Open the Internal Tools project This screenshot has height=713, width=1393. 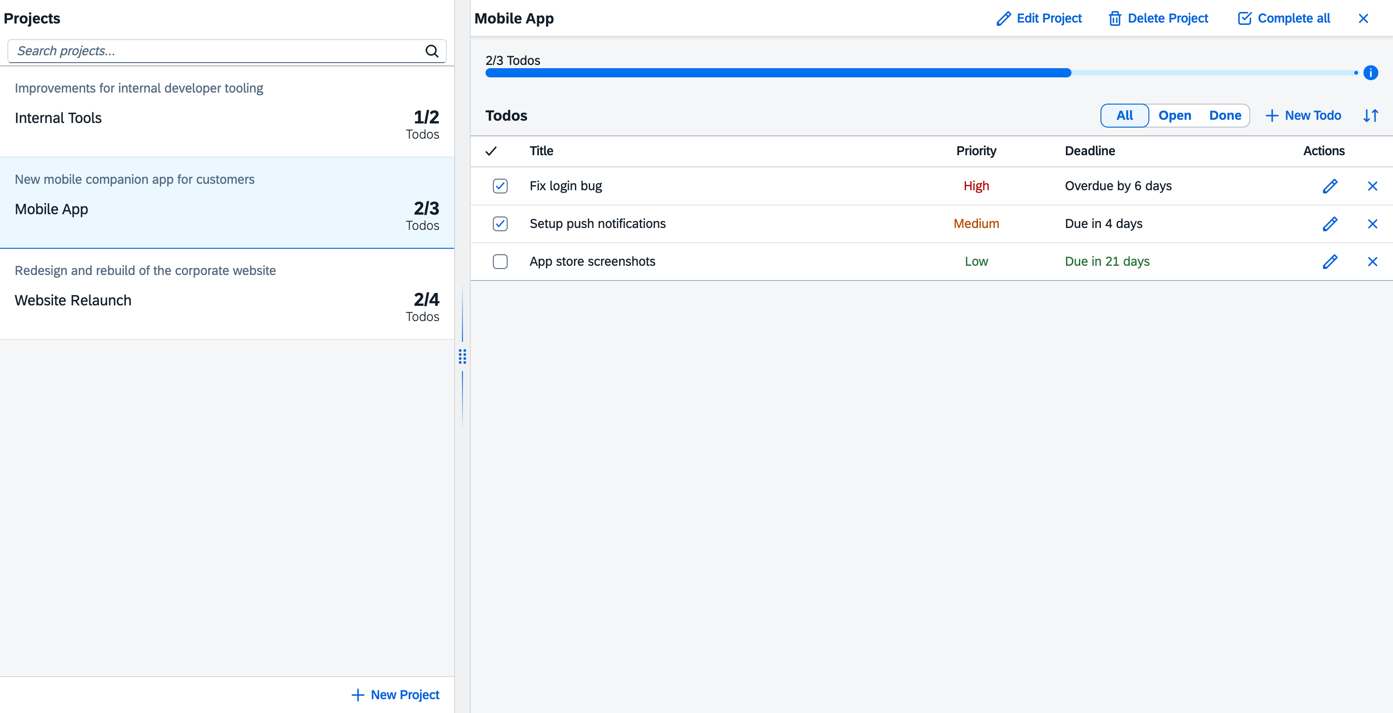tap(227, 112)
